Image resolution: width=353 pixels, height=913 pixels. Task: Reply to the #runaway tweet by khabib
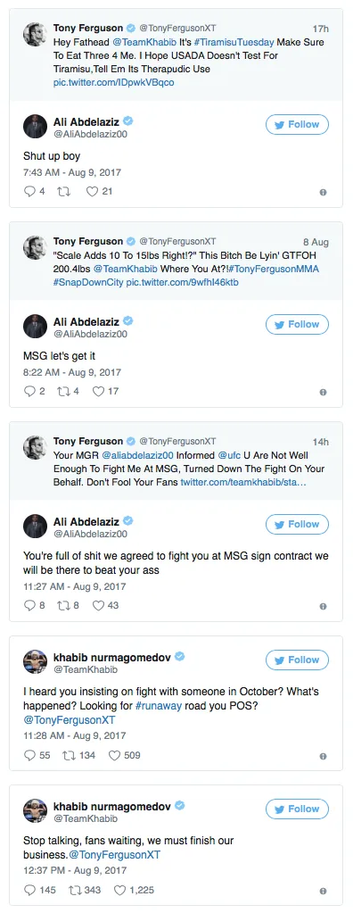pos(29,756)
